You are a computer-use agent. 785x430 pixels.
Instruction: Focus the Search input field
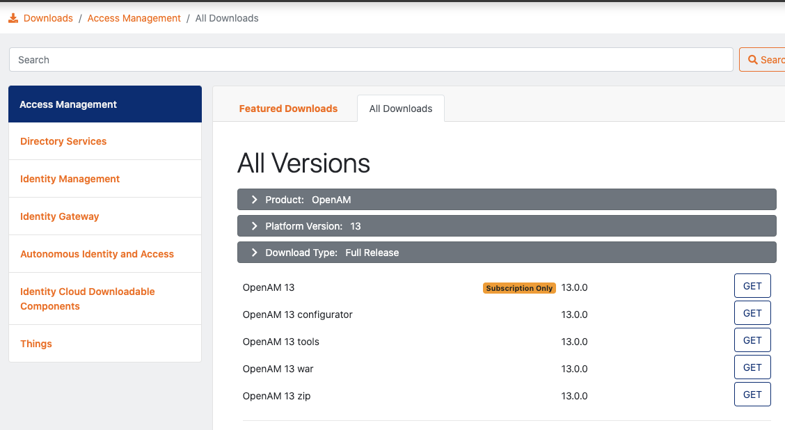click(x=371, y=60)
